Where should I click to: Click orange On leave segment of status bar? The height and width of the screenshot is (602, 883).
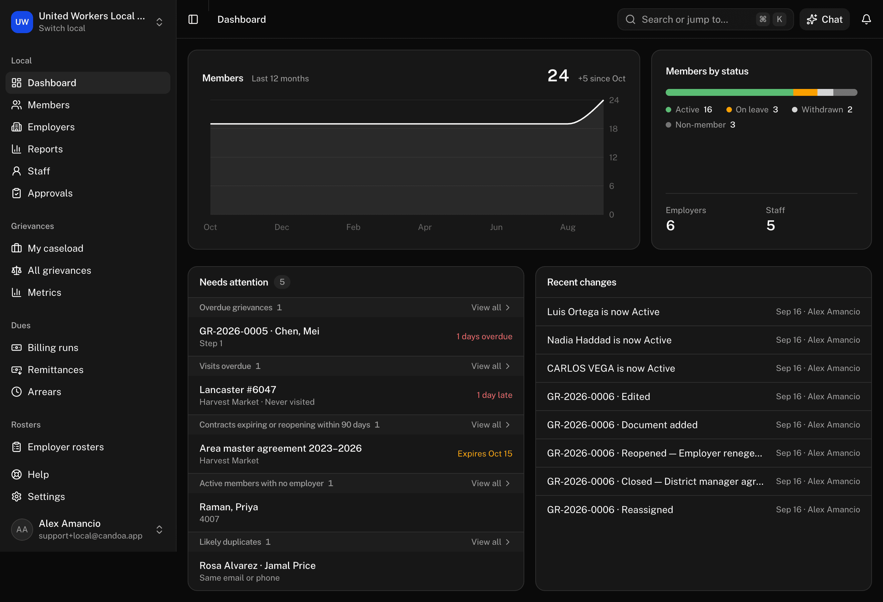[x=805, y=92]
